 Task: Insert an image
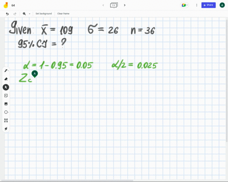tap(6, 104)
